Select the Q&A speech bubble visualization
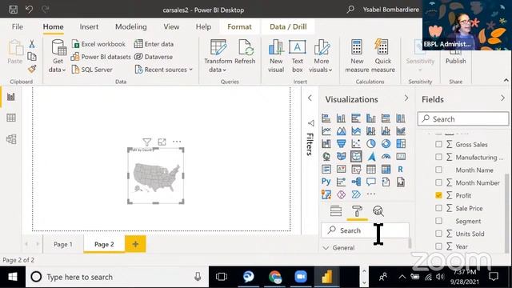Screen dimensions: 512x288 point(371,182)
